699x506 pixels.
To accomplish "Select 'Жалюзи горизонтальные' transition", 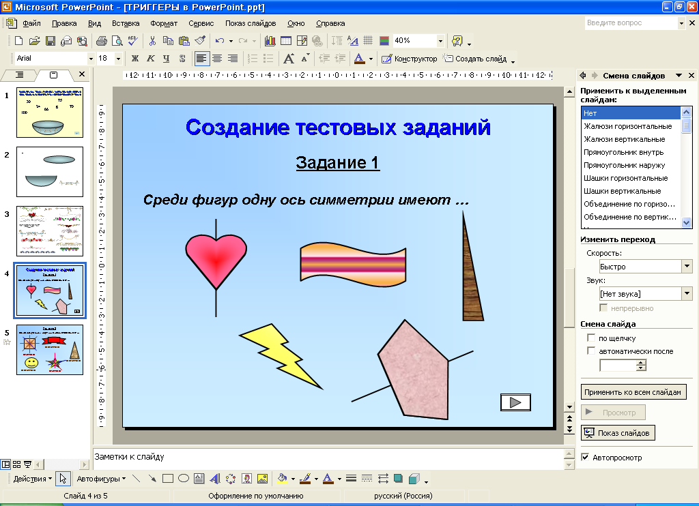I will pyautogui.click(x=631, y=126).
